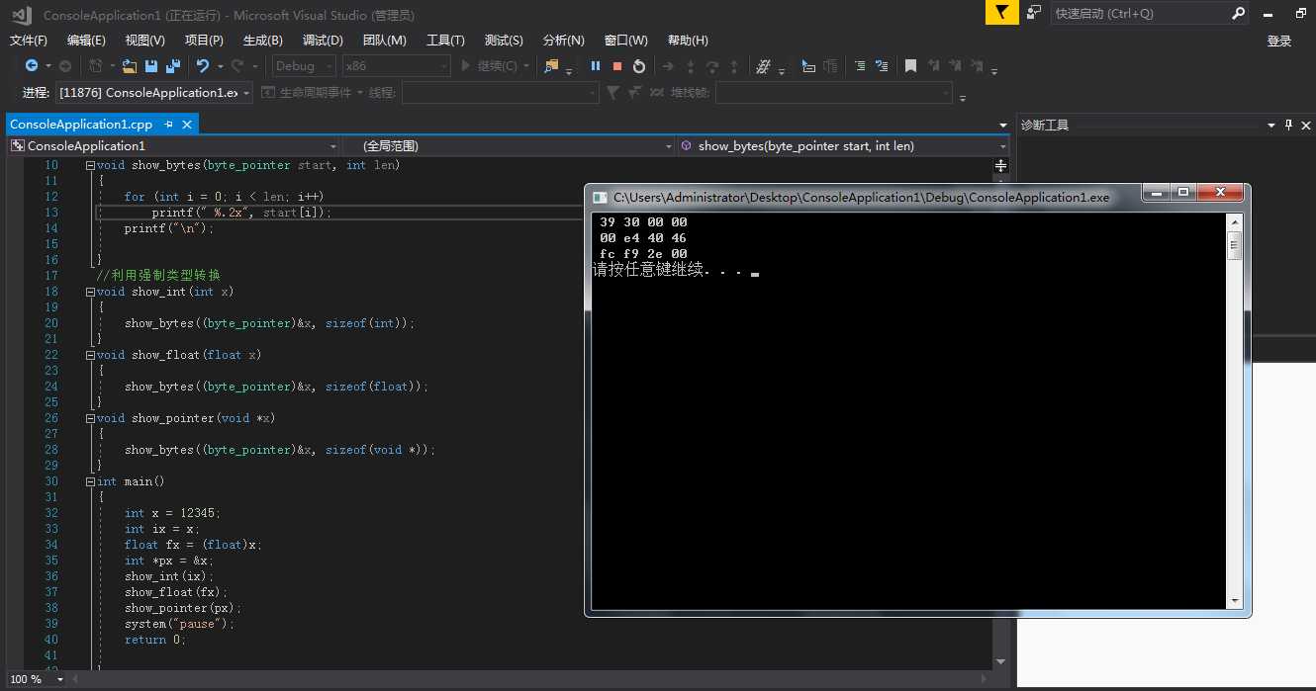Open the 100 % zoom level dropdown
This screenshot has width=1316, height=691.
click(37, 679)
